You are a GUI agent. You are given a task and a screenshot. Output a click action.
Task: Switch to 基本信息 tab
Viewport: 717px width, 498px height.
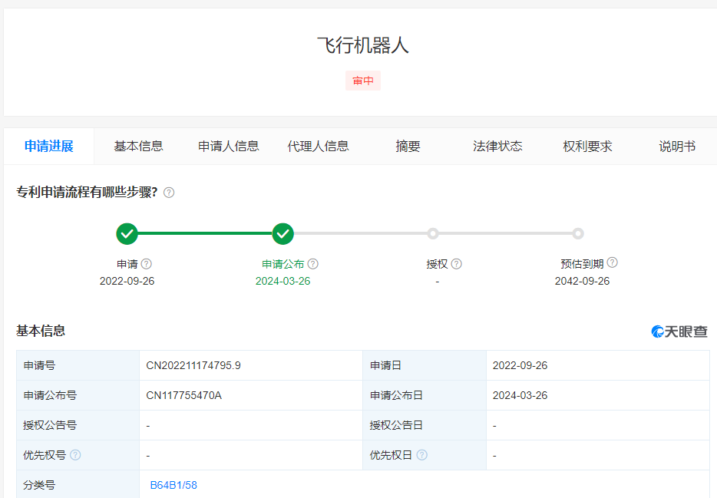(x=138, y=147)
